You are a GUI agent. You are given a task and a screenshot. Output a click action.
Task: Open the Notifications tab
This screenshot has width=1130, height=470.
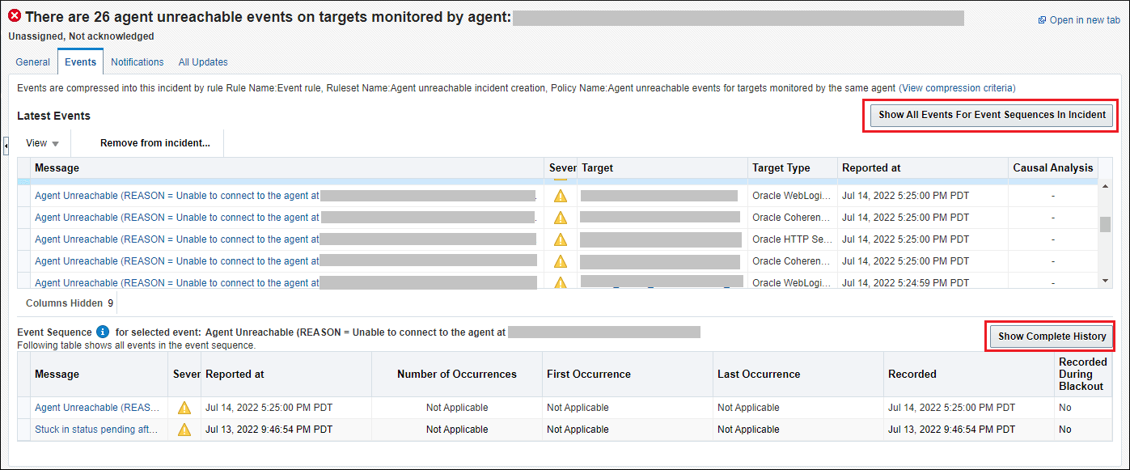138,62
